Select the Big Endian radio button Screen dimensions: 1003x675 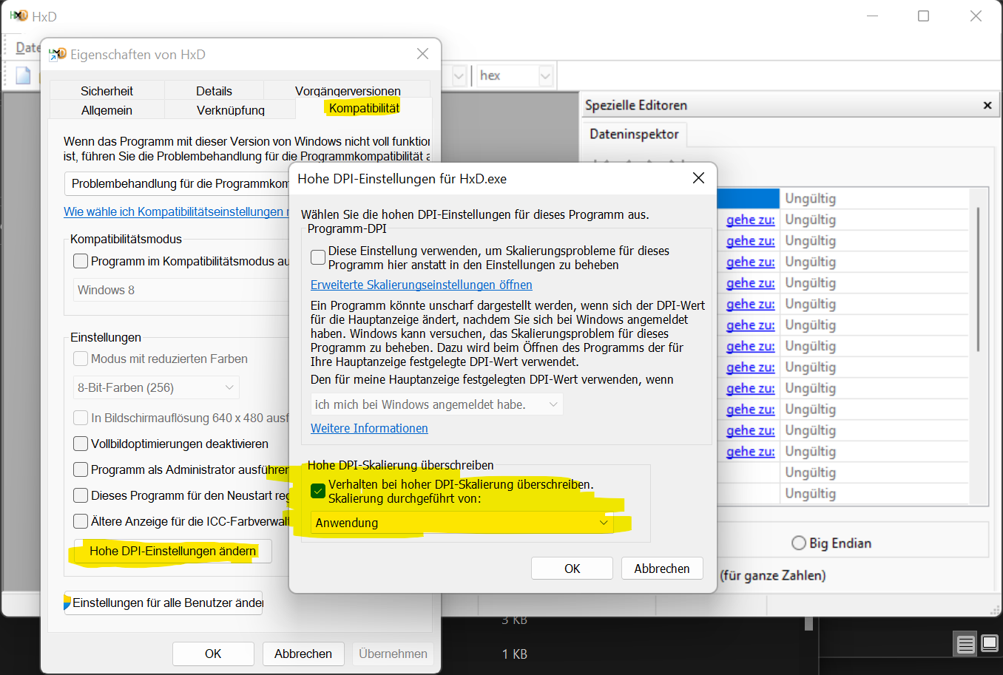pos(799,543)
